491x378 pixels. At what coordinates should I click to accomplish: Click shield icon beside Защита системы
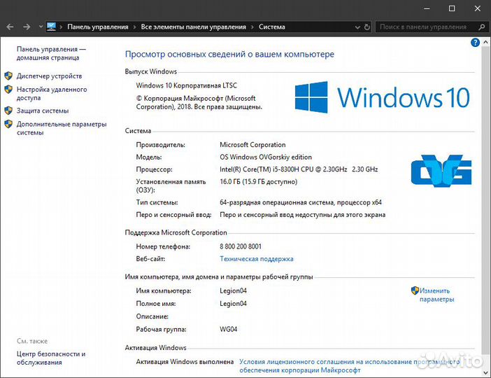tap(8, 111)
